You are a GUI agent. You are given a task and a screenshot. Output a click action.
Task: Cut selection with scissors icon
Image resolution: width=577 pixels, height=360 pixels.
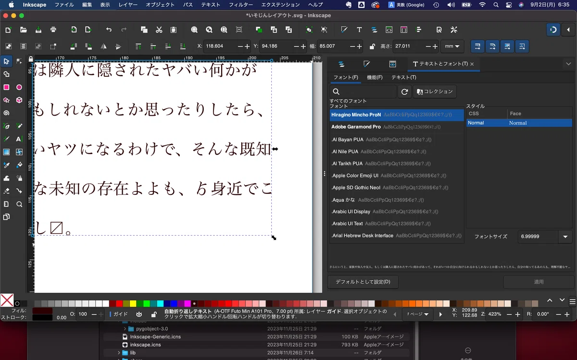(159, 30)
